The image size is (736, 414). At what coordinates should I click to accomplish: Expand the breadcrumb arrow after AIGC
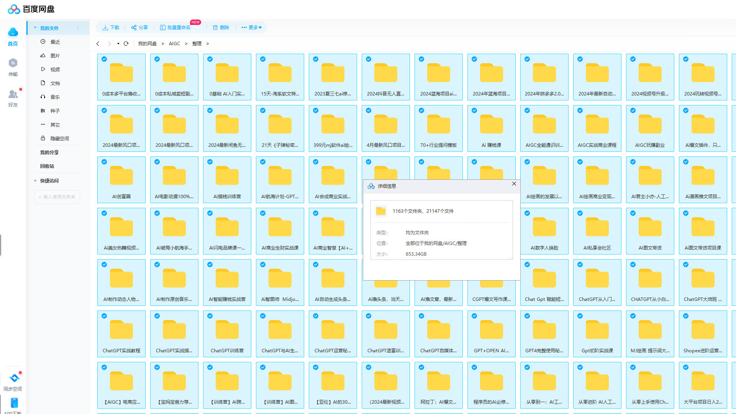(186, 44)
